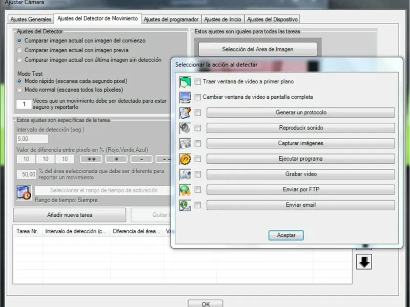Click the Tarea Nr. column header
This screenshot has width=410, height=307.
pyautogui.click(x=28, y=231)
